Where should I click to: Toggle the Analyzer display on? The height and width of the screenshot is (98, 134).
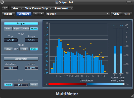[x=21, y=23]
